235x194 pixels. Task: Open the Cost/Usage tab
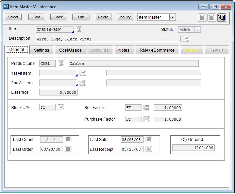pyautogui.click(x=70, y=50)
